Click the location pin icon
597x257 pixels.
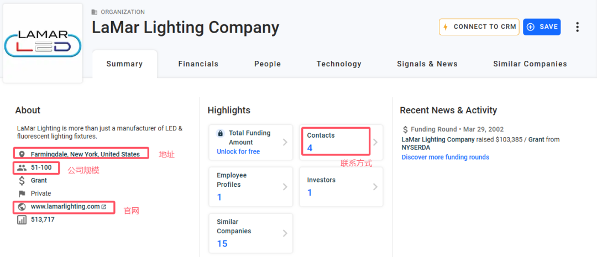[22, 154]
